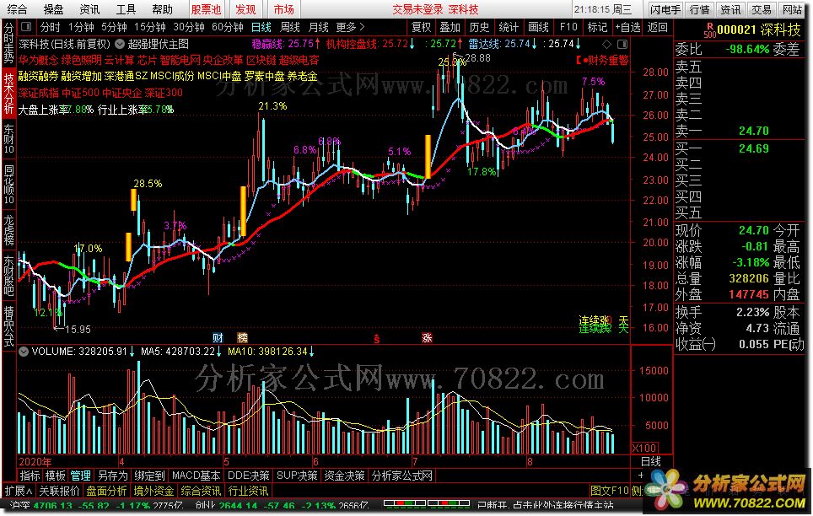Click the 返回 button
Image resolution: width=813 pixels, height=516 pixels.
pos(658,27)
